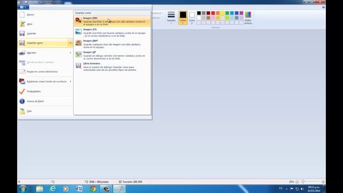343x193 pixels.
Task: Pick the blue-gray color swatch
Action: click(237, 18)
